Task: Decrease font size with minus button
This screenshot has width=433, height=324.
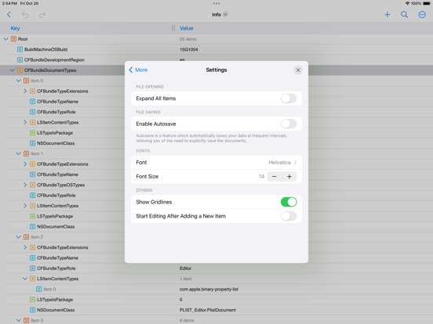Action: [275, 177]
